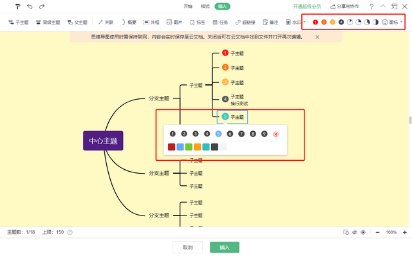Expand the 图标 dropdown arrow
Image resolution: width=412 pixels, height=256 pixels.
click(401, 23)
